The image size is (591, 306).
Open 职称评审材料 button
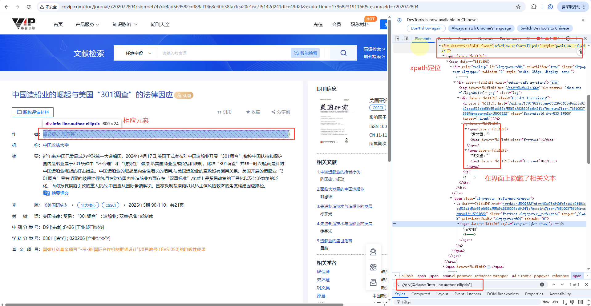tap(33, 112)
